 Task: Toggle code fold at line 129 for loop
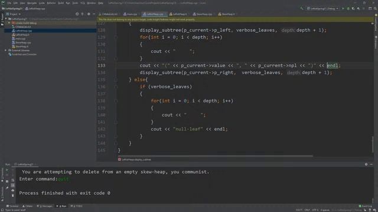pos(116,37)
